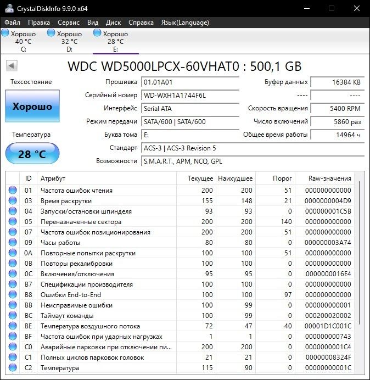
Task: Click the Raw-значения column header
Action: [324, 178]
